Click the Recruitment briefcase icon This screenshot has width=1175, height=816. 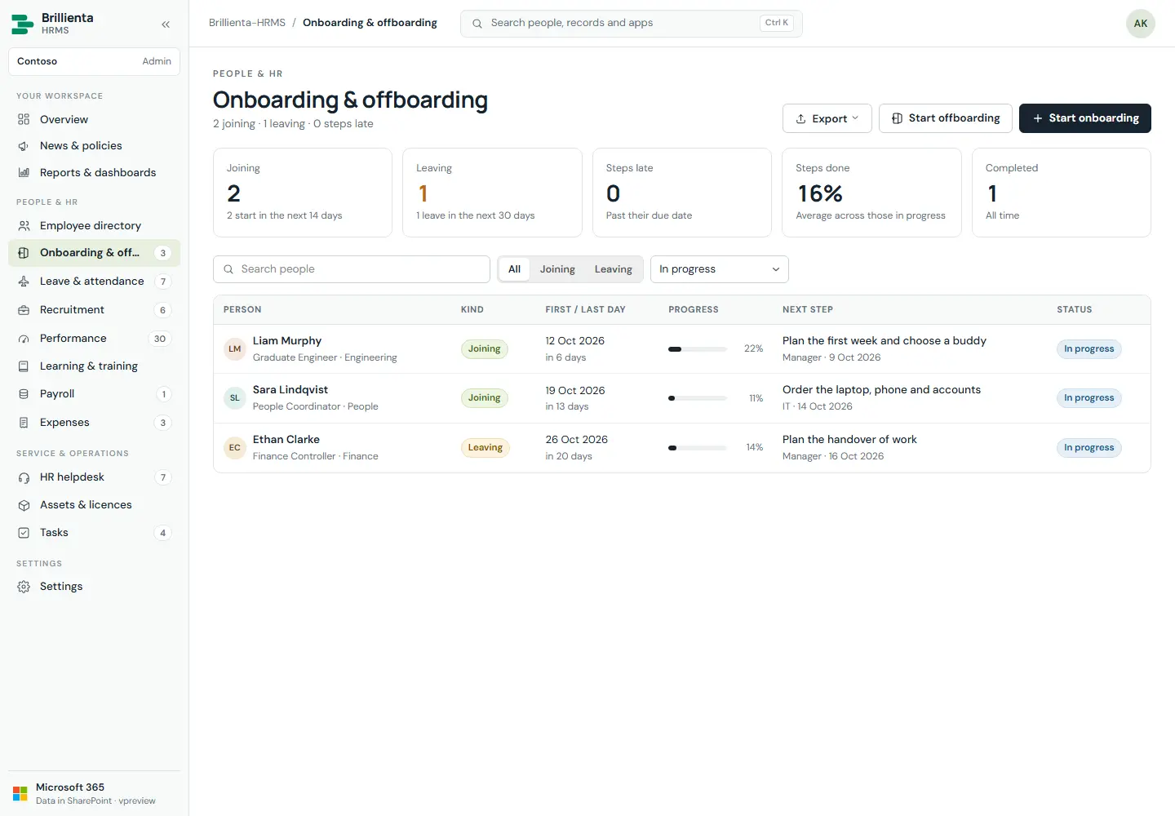[24, 310]
